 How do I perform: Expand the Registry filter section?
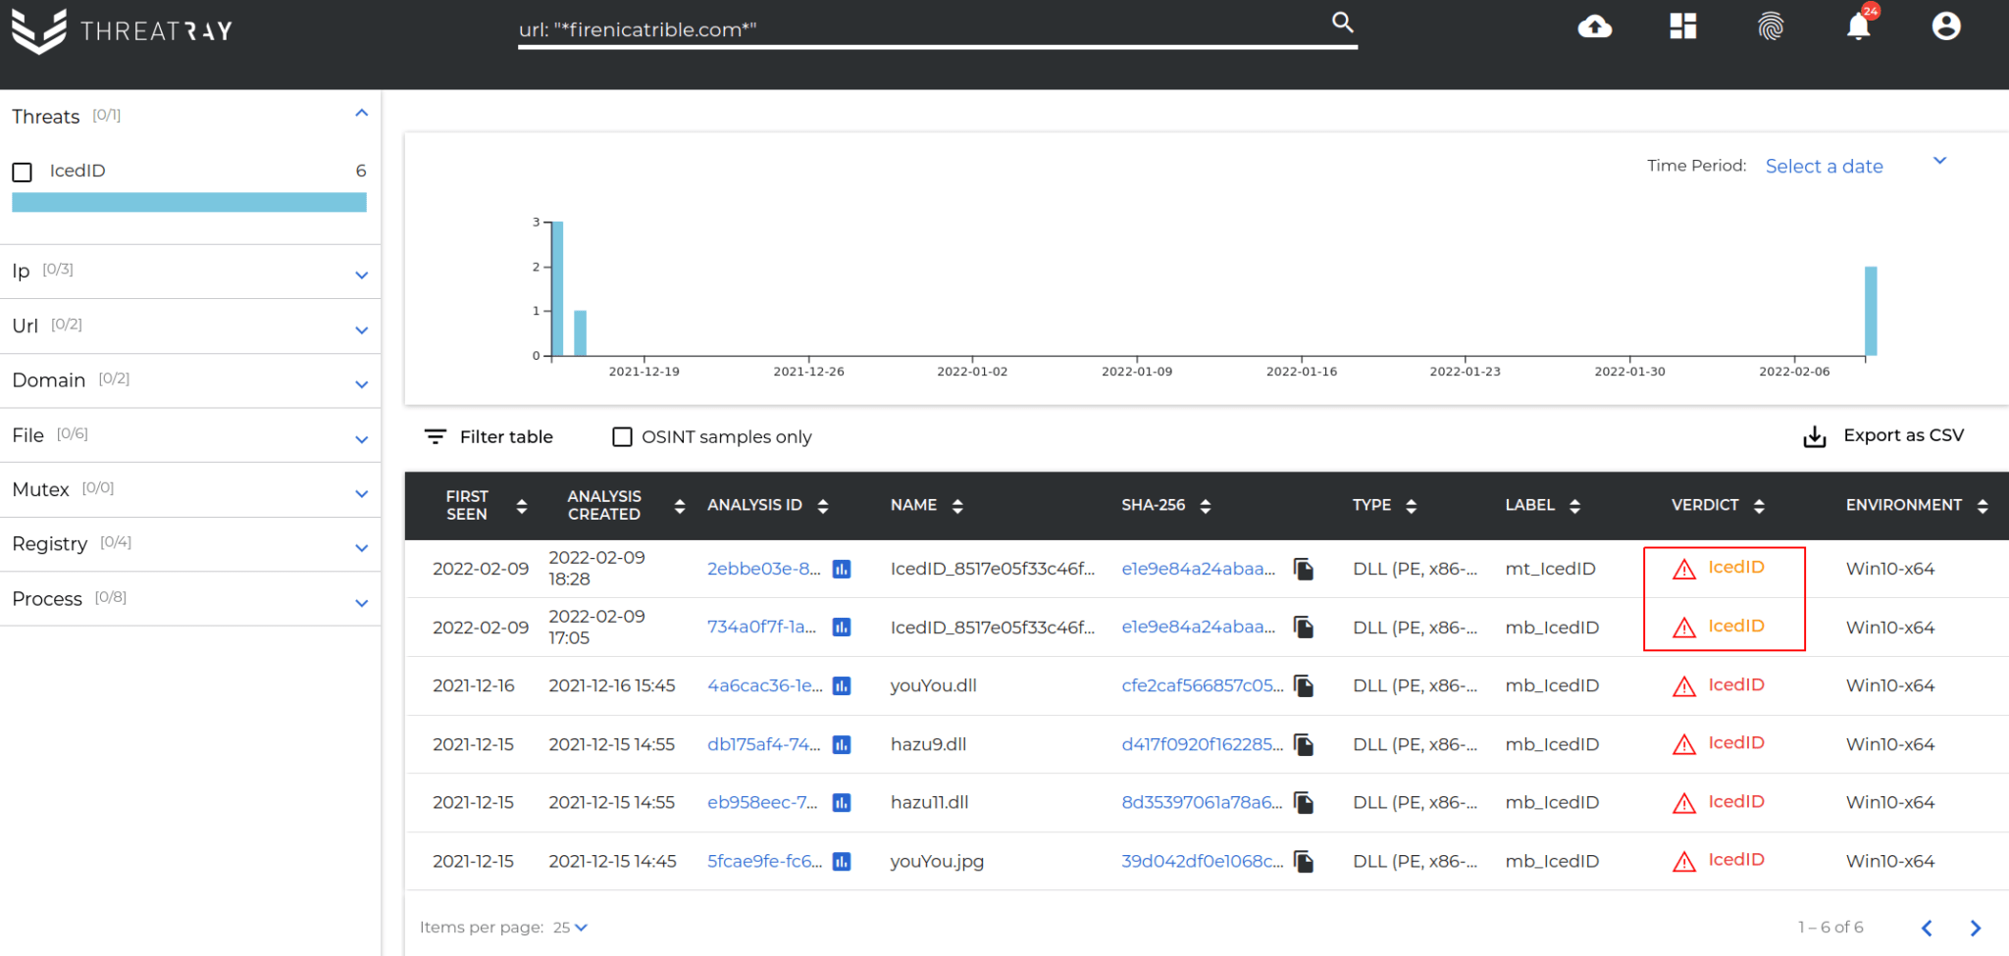(361, 547)
